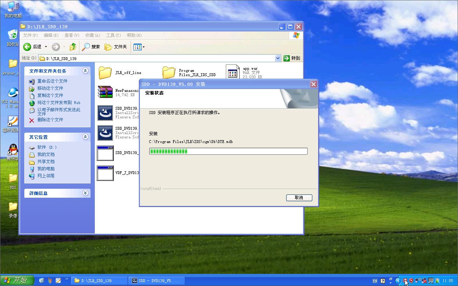Open the VCX Manager desktop shortcut
Viewport: 458px width, 286px height.
point(13,92)
